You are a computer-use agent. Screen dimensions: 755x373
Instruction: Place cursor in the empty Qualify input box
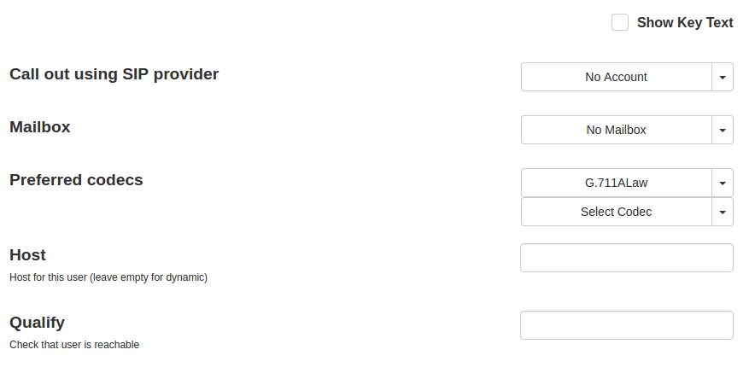click(x=626, y=325)
